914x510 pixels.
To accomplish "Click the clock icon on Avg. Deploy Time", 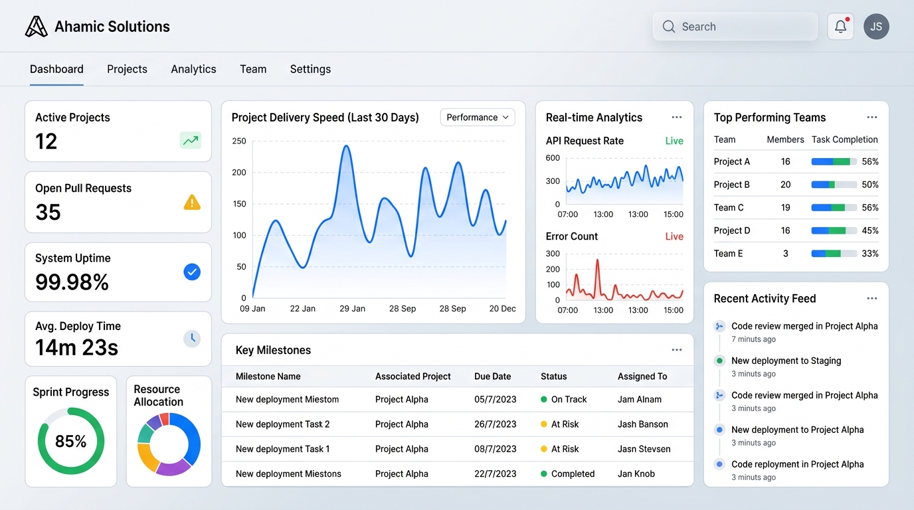I will (x=192, y=338).
